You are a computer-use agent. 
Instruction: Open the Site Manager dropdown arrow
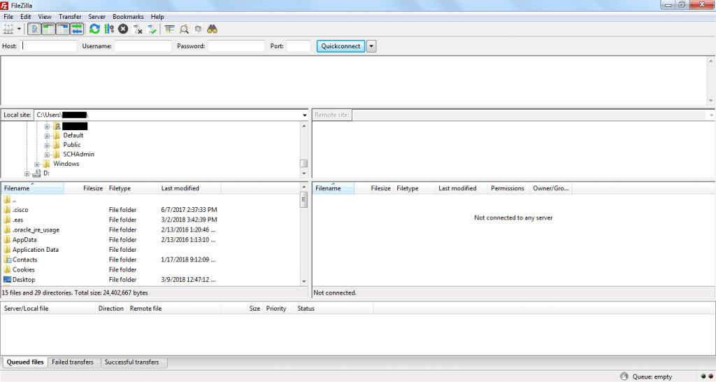(19, 29)
